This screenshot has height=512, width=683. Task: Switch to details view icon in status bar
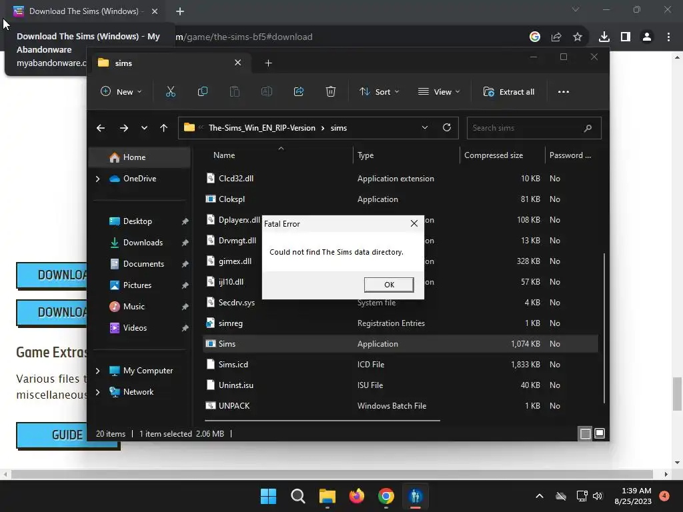[585, 433]
